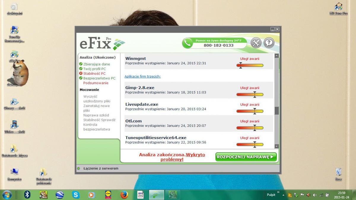Click the green phone live-help icon
Image resolution: width=356 pixels, height=200 pixels.
tap(187, 43)
